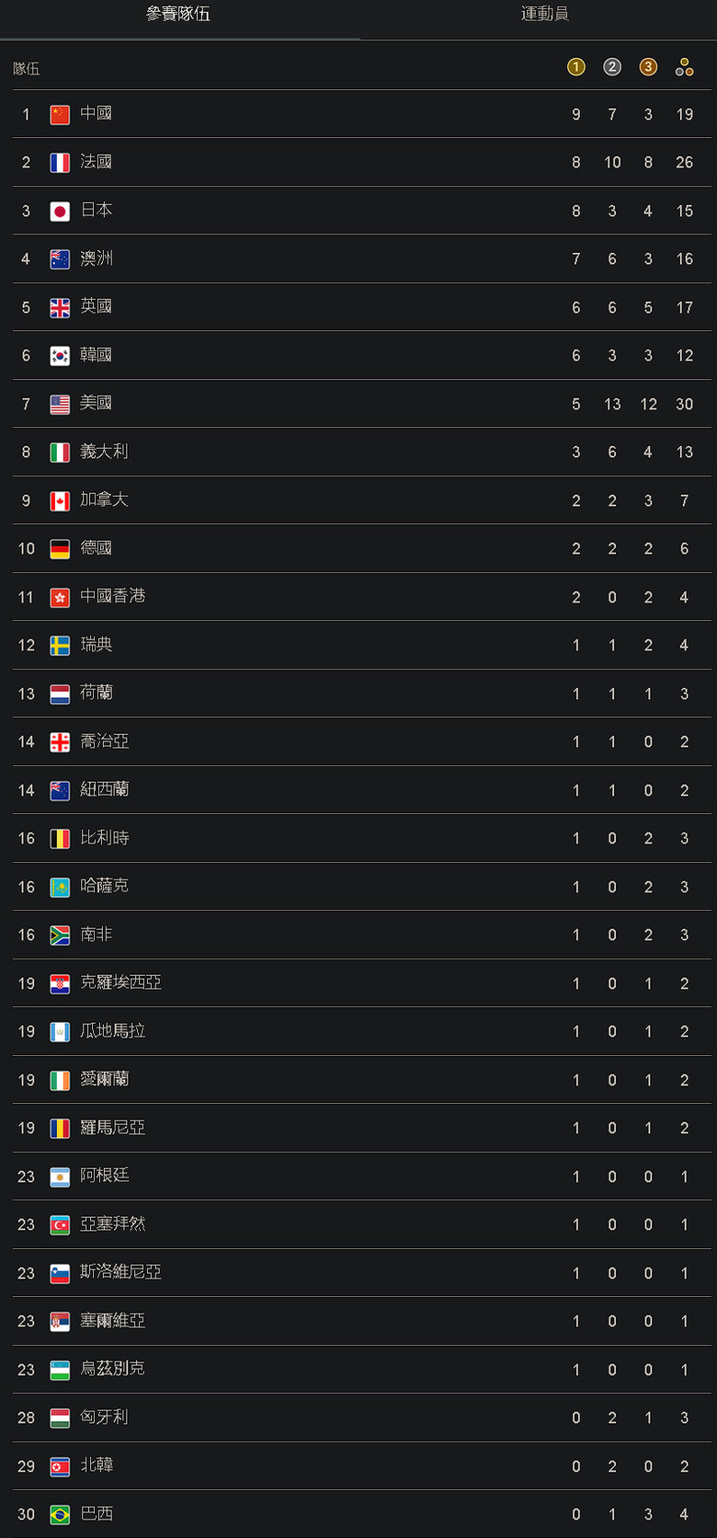Image resolution: width=717 pixels, height=1538 pixels.
Task: Open the 中國香港 team entry
Action: click(x=112, y=597)
